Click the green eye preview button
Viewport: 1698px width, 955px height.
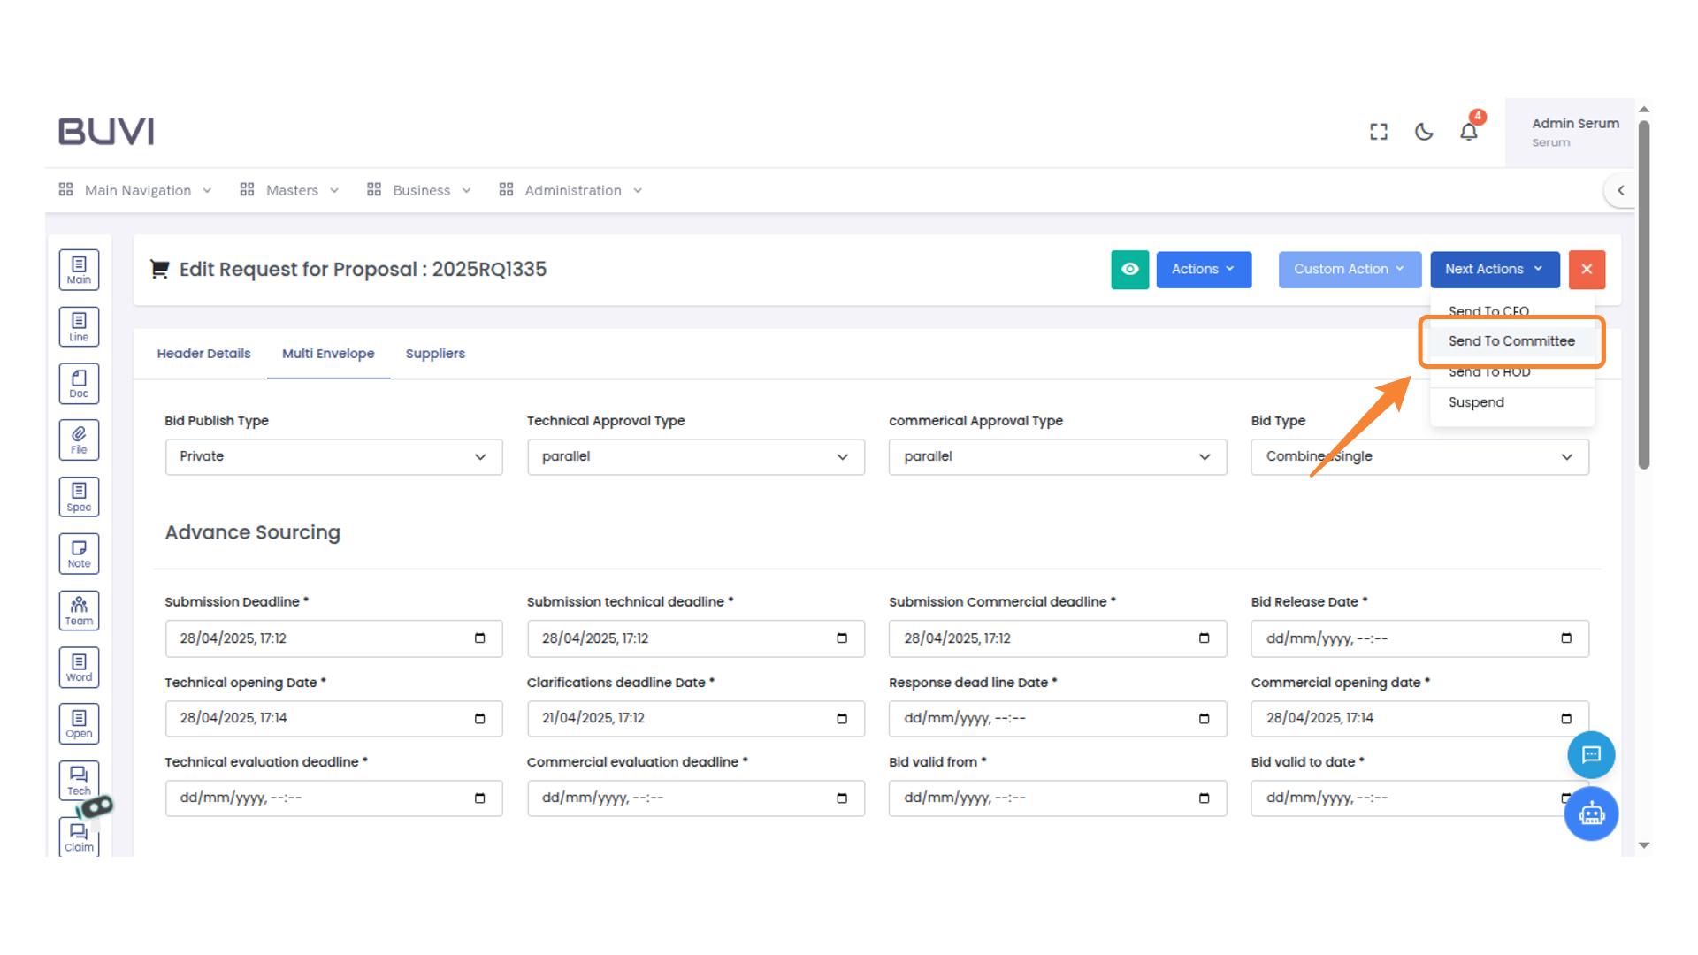point(1129,270)
